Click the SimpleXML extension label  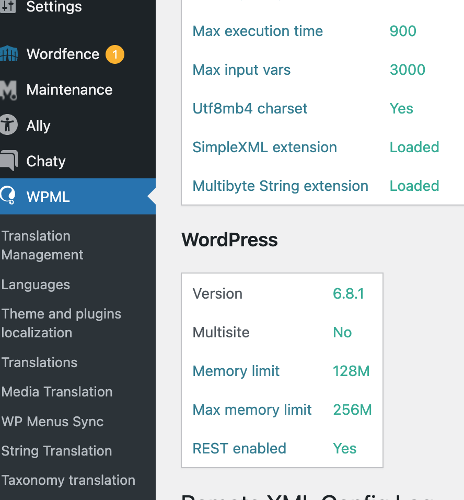[265, 147]
